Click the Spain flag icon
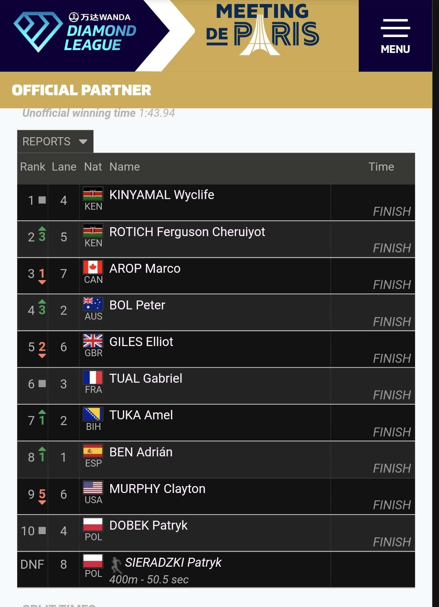Viewport: 439px width, 607px height. tap(93, 451)
